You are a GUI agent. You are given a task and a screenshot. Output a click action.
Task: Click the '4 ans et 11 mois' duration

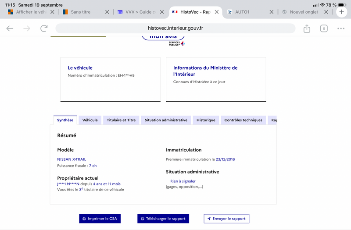click(107, 184)
